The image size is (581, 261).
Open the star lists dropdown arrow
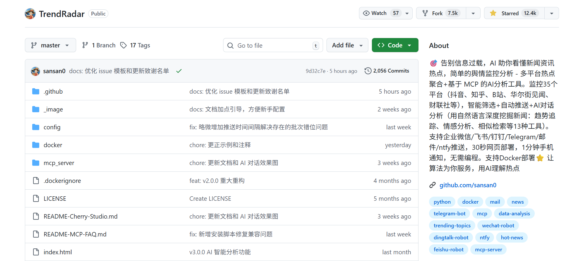pyautogui.click(x=551, y=13)
